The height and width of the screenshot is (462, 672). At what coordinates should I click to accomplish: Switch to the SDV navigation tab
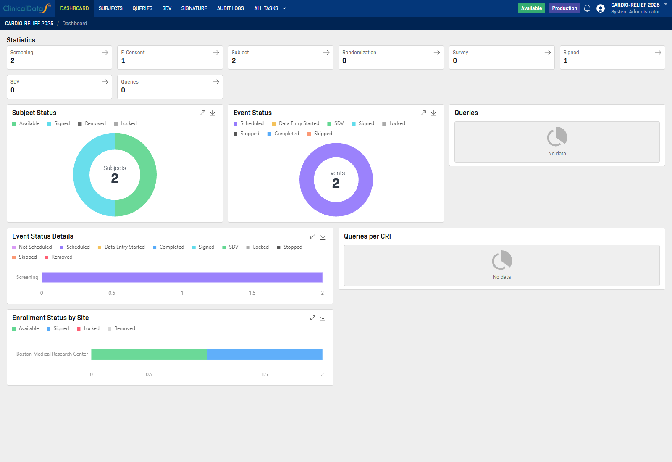pos(167,8)
